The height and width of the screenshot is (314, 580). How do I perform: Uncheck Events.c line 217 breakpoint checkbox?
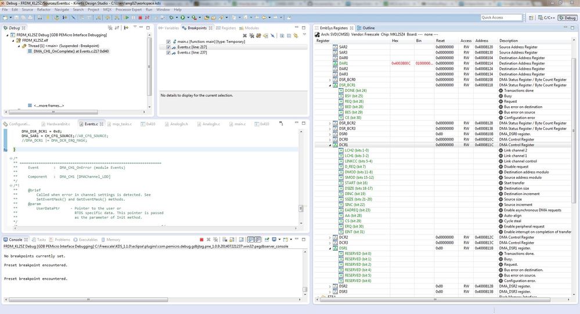tap(168, 48)
